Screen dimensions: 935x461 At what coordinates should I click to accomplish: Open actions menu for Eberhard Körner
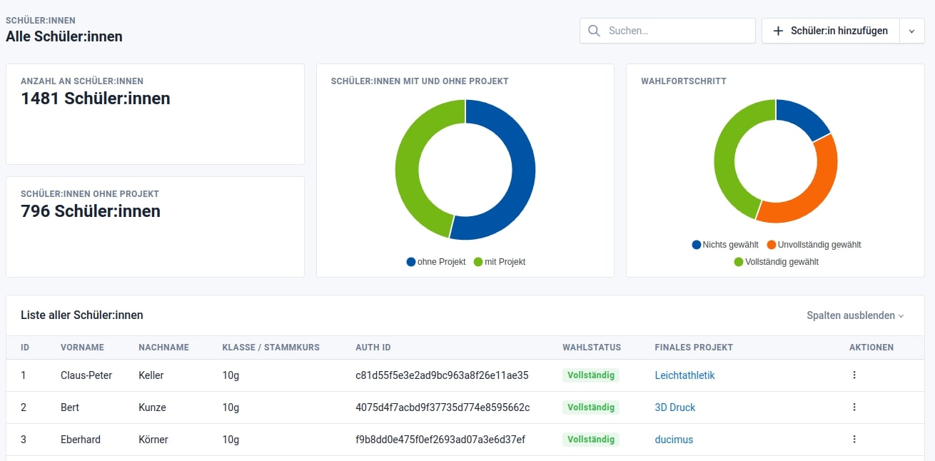click(854, 440)
